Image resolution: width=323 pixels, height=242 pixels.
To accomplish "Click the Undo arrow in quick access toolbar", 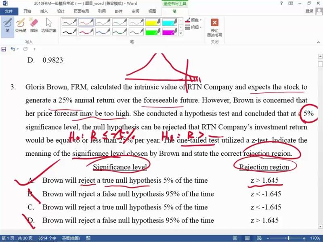I will pos(13,49).
